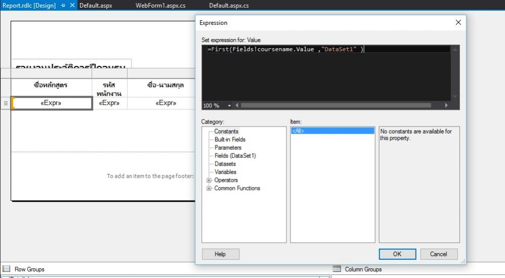Viewport: 505px width, 278px height.
Task: Cancel the Expression dialog
Action: pos(439,254)
